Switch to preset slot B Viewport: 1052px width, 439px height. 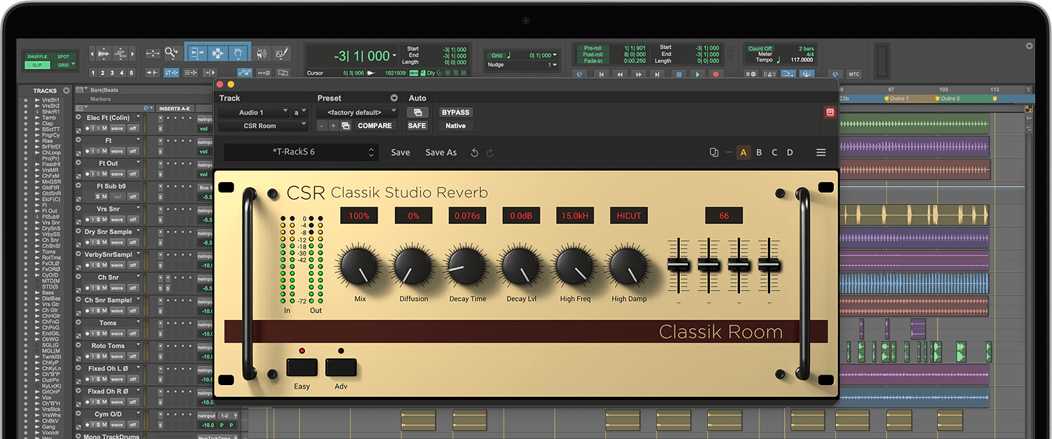[760, 152]
